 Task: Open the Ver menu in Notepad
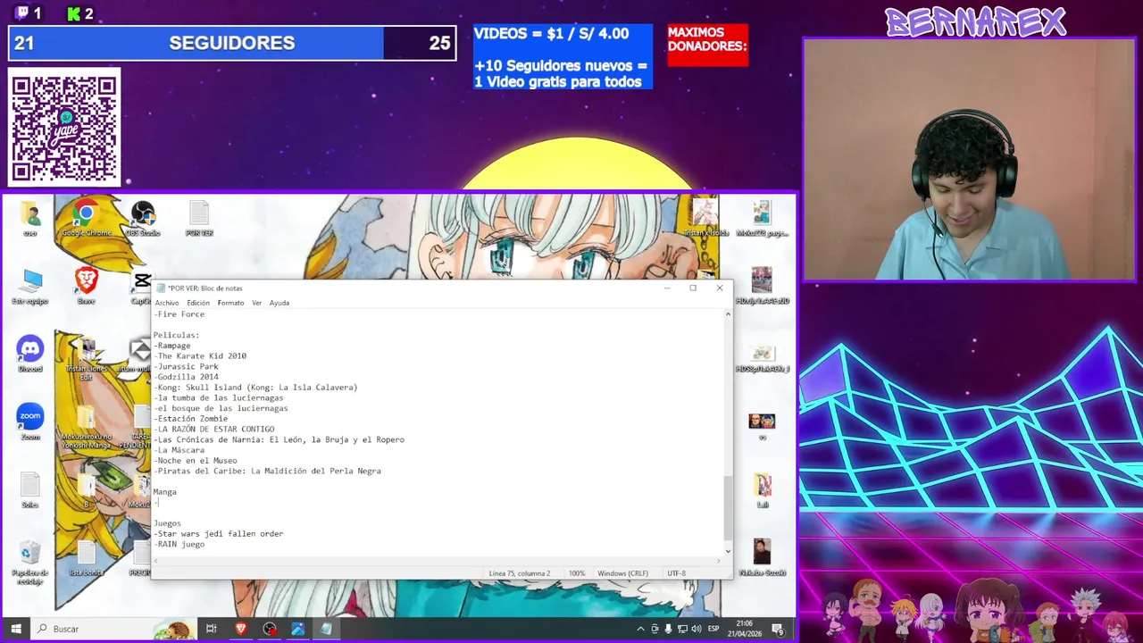pos(256,303)
